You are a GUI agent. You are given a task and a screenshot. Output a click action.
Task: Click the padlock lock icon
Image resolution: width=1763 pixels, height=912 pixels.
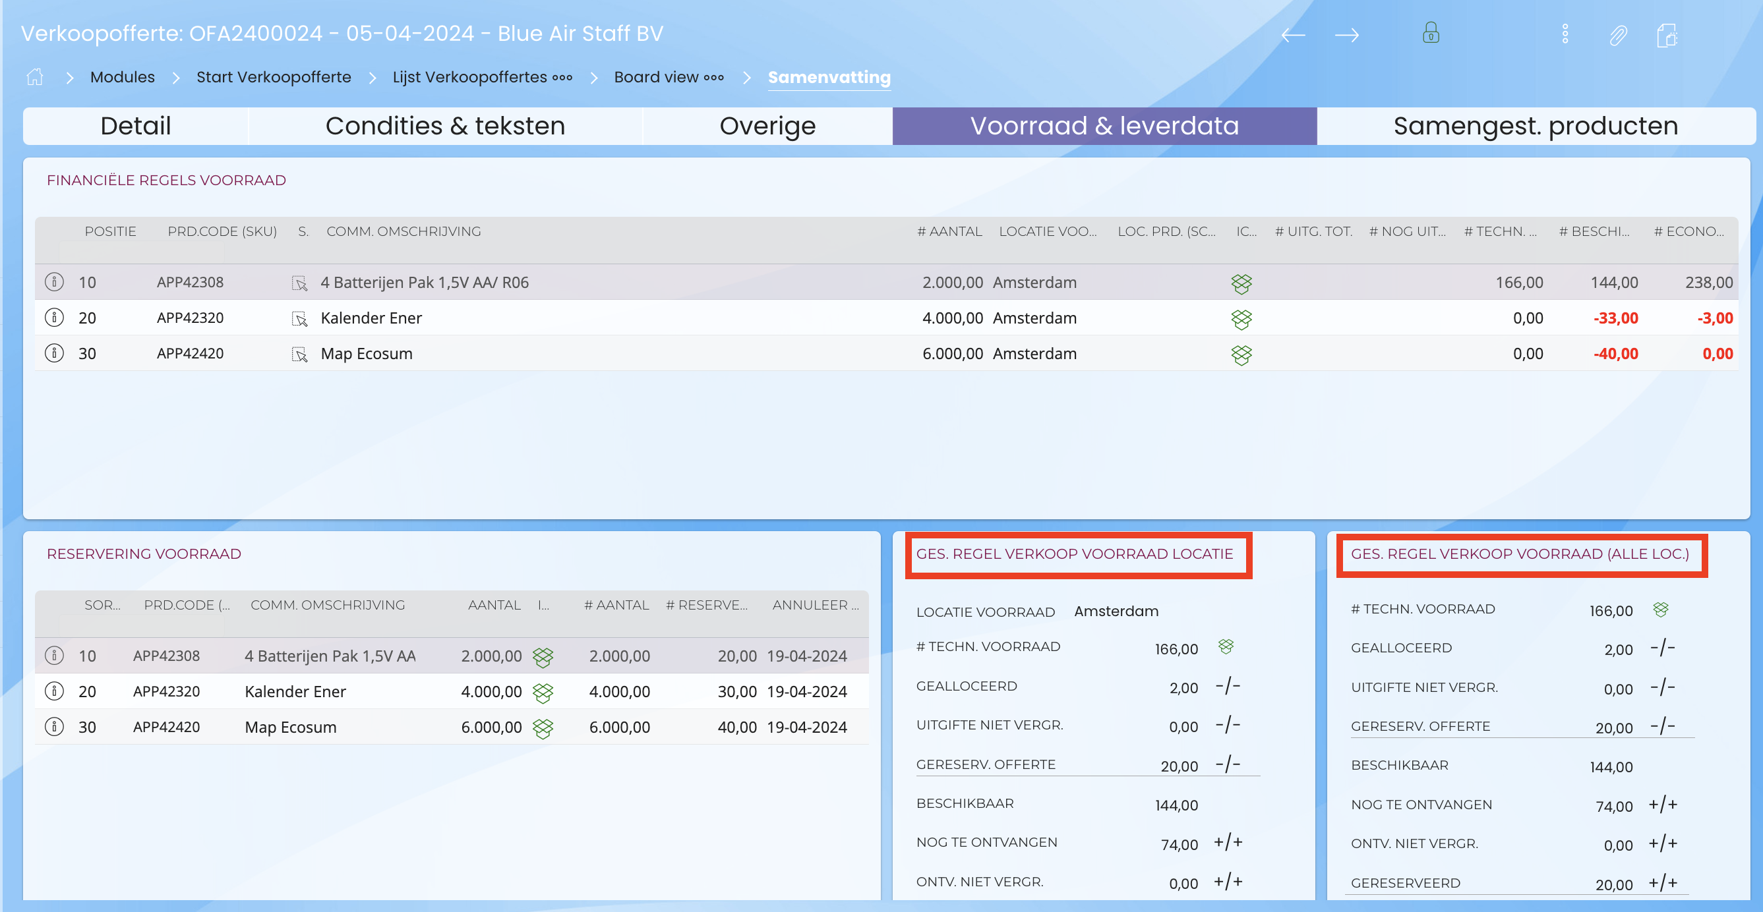[x=1431, y=33]
